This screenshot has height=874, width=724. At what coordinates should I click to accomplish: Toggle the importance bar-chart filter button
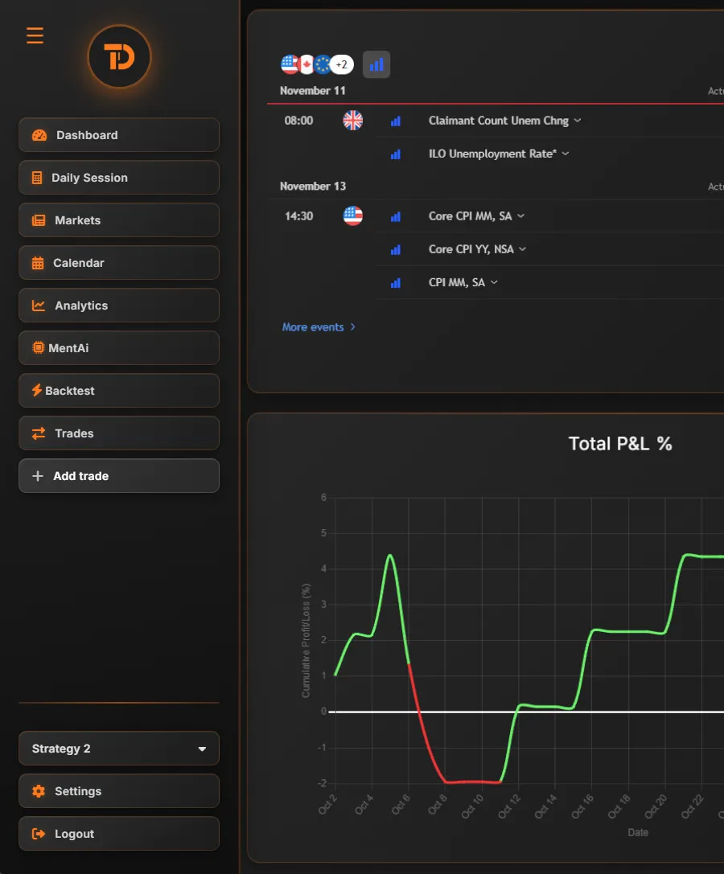[376, 64]
